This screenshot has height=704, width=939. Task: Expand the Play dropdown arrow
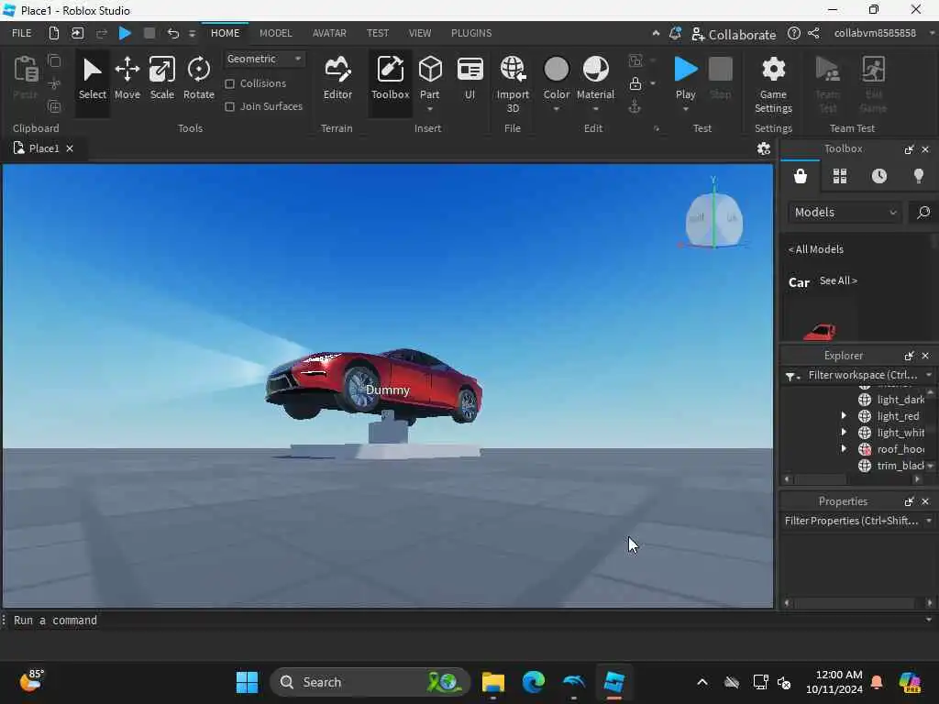click(x=686, y=109)
